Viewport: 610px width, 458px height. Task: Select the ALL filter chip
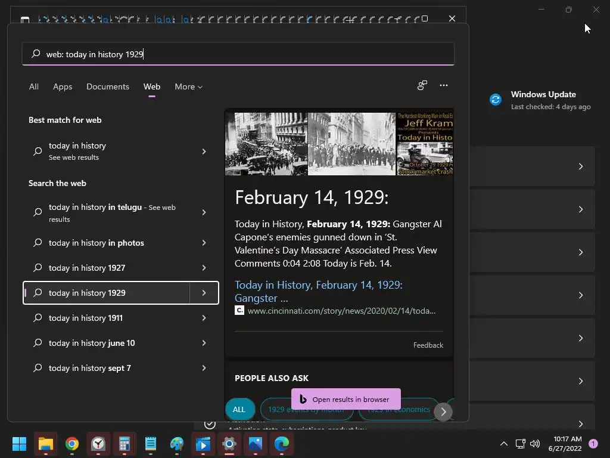click(x=239, y=410)
